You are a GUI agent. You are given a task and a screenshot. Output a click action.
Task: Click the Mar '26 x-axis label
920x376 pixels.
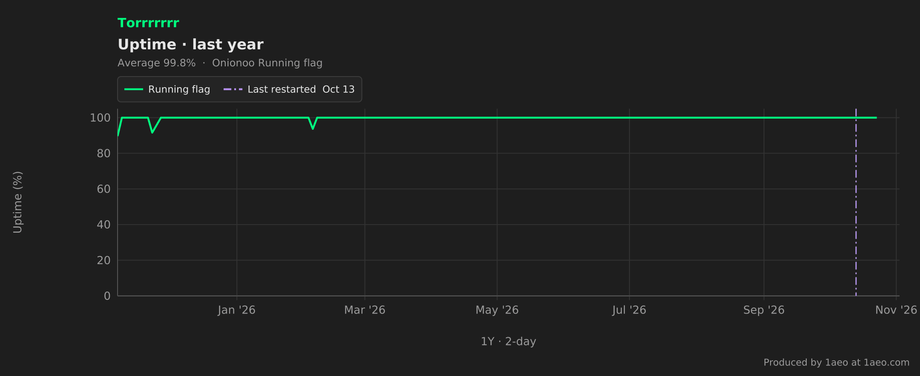coord(365,310)
